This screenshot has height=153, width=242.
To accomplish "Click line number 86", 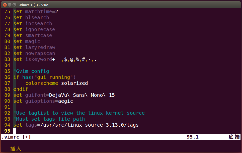I will click(x=7, y=77).
